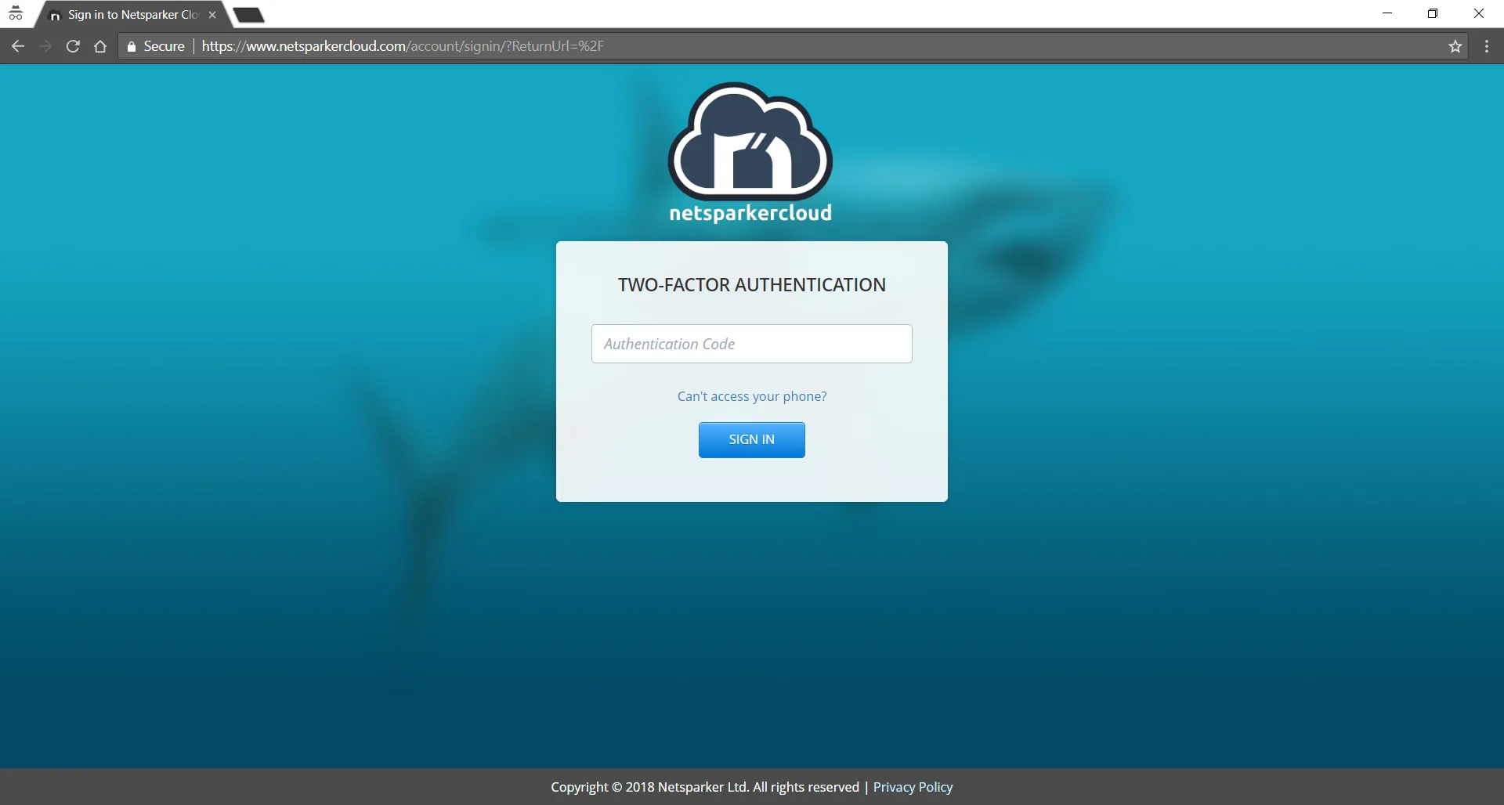Go to browser home page icon
The height and width of the screenshot is (805, 1504).
(x=100, y=46)
